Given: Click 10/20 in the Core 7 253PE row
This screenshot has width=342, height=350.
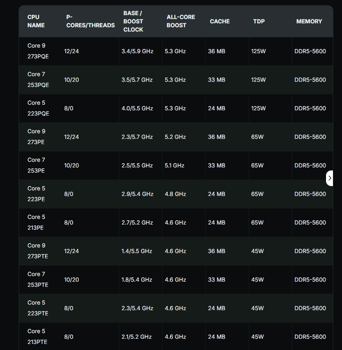Looking at the screenshot, I should click(x=71, y=166).
